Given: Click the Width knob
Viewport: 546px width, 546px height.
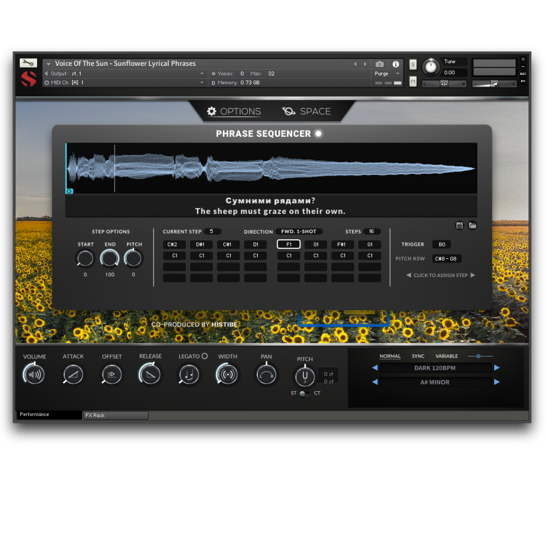Looking at the screenshot, I should click(228, 374).
